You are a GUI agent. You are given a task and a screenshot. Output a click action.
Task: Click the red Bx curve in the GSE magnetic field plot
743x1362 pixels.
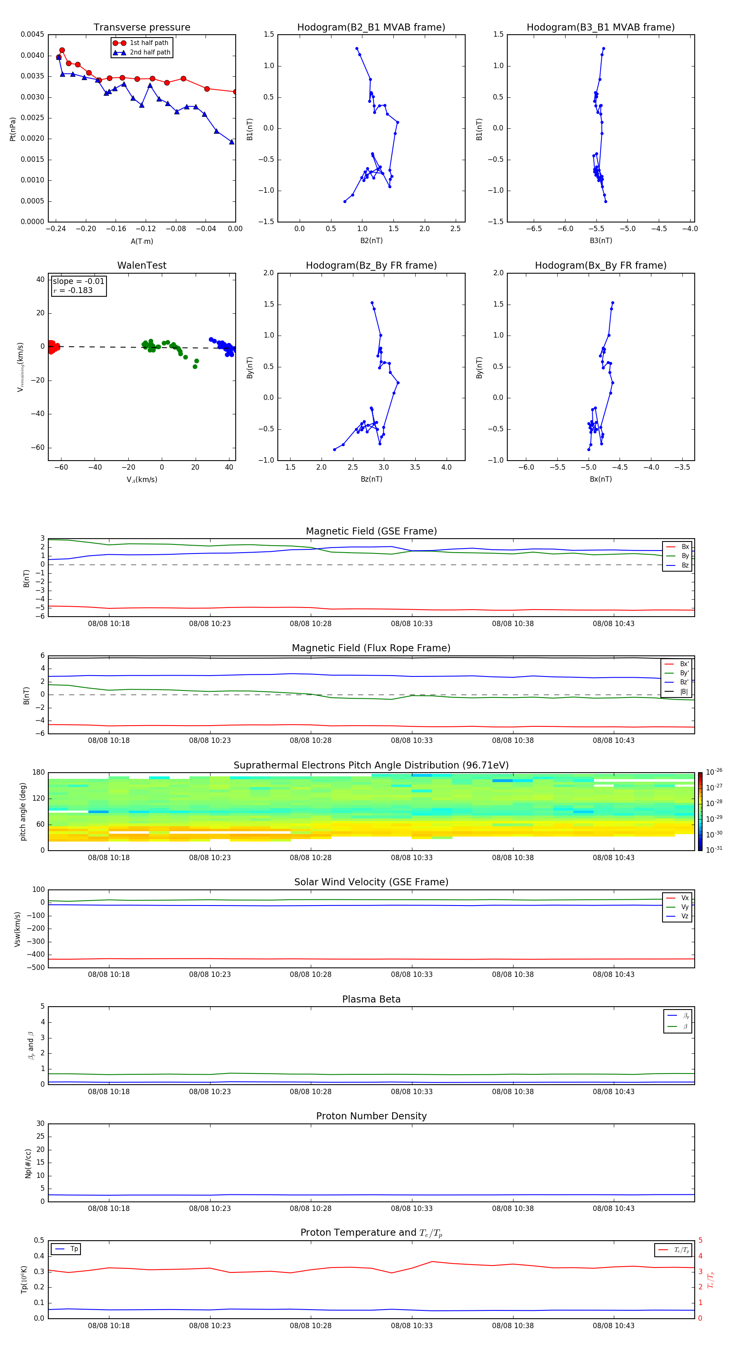(x=371, y=608)
